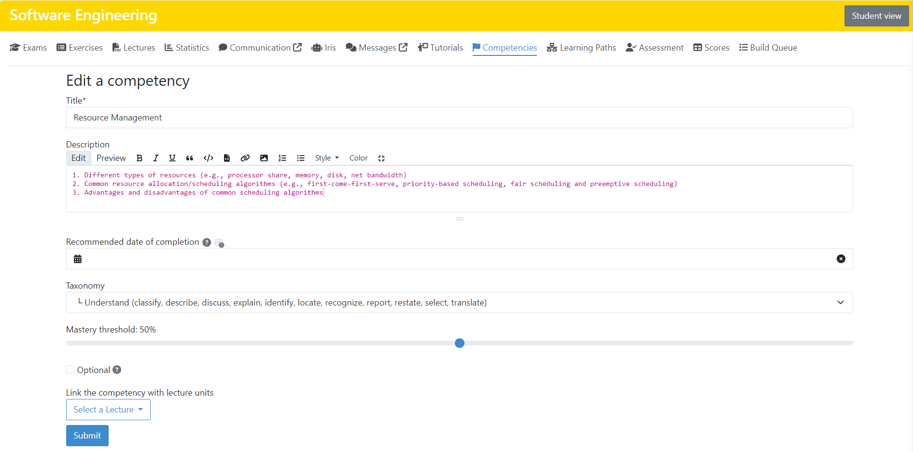The image size is (913, 452).
Task: Show help for recommended date of completion
Action: click(x=207, y=242)
